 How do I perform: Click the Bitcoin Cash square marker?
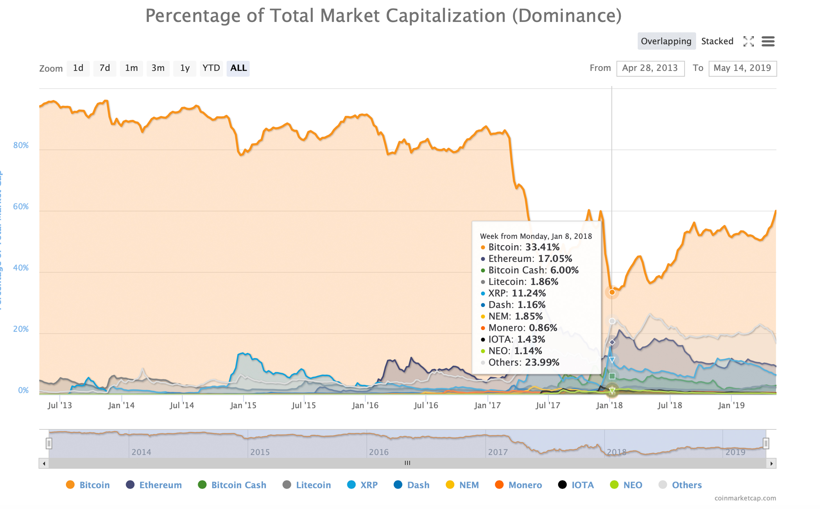[612, 376]
